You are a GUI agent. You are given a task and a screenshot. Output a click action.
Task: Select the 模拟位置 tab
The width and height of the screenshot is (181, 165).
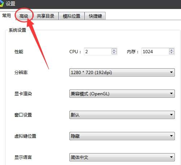point(72,16)
